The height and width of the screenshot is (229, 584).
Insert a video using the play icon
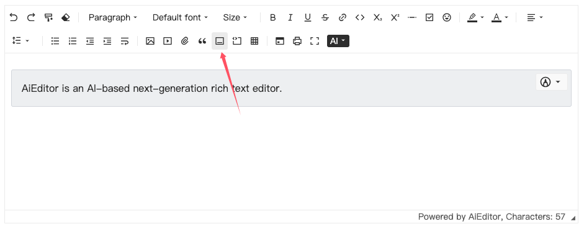pos(168,42)
